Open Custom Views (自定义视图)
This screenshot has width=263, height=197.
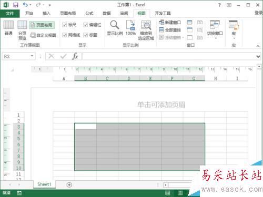pyautogui.click(x=43, y=35)
